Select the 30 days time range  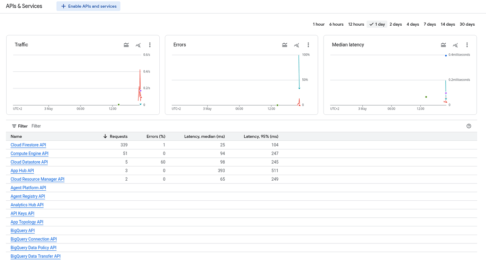click(x=467, y=24)
